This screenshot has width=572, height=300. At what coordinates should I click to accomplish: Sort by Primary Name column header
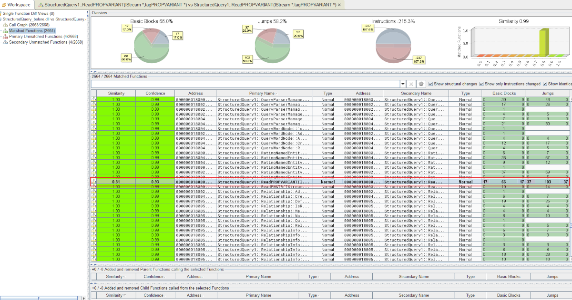click(264, 93)
